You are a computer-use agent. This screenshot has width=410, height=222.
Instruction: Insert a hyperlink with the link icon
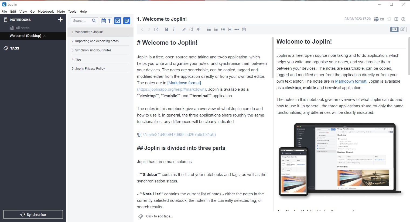pos(184,30)
